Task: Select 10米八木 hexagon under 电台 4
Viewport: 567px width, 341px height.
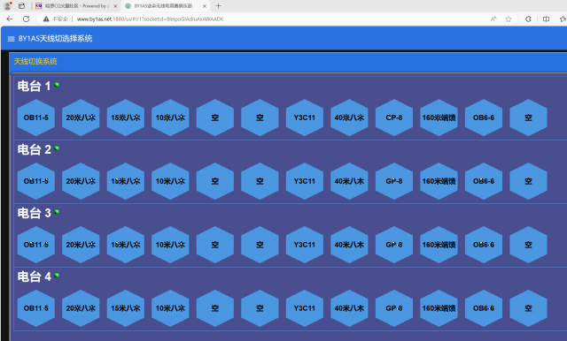Action: (170, 308)
